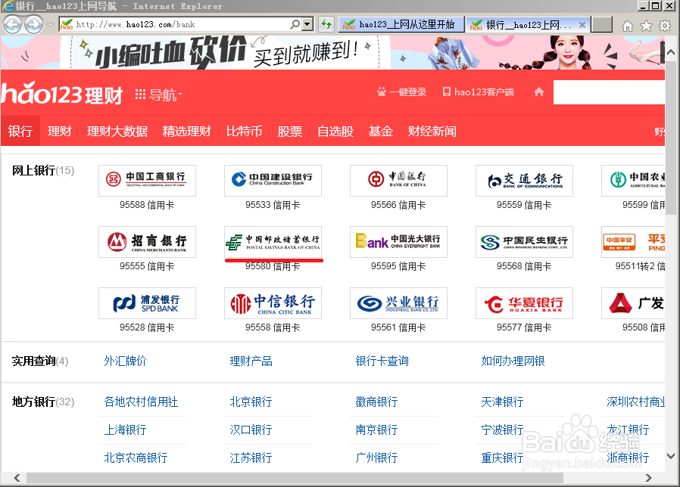
Task: Open the 中国光大银行 logo
Action: [x=398, y=242]
